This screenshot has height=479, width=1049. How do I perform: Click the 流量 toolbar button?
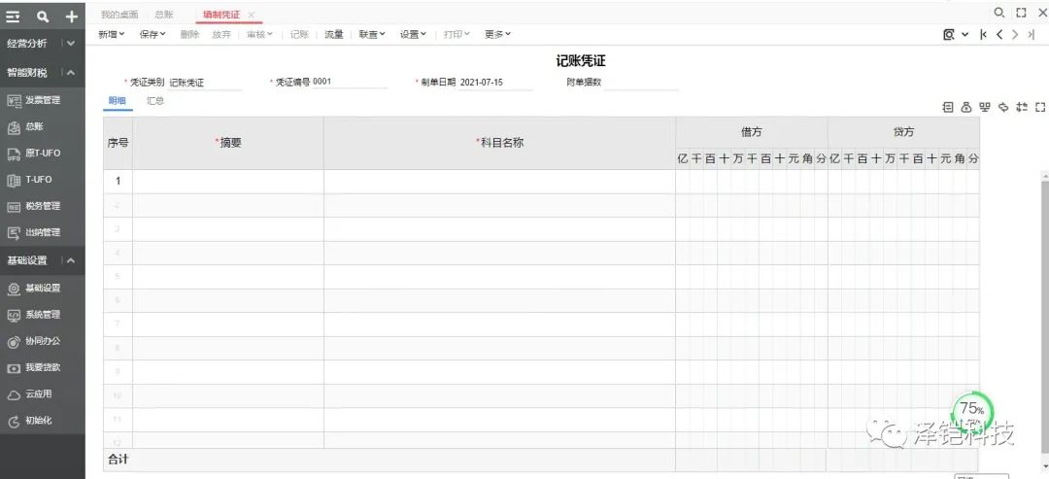333,34
